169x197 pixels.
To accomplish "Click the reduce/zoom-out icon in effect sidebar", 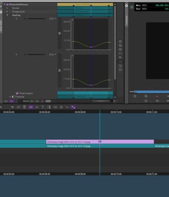I will (x=120, y=41).
